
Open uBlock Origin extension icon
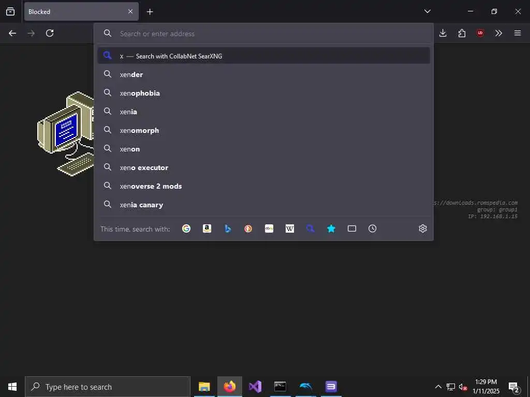click(480, 33)
